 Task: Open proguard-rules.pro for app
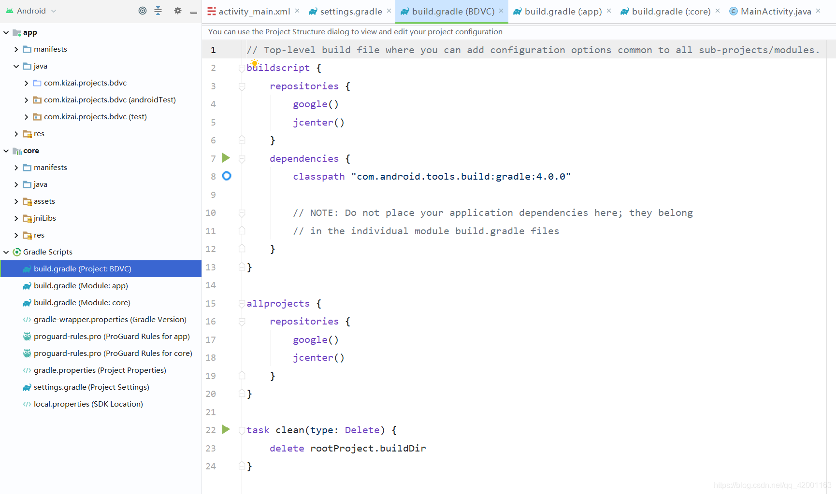[x=101, y=336]
